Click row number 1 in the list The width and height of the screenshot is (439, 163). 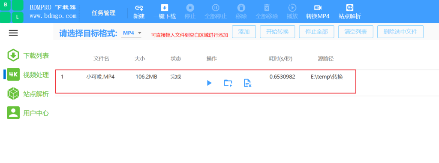[x=62, y=76]
